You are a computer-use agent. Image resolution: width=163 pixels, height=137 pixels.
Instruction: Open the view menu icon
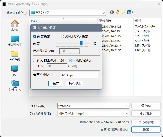click(x=130, y=12)
